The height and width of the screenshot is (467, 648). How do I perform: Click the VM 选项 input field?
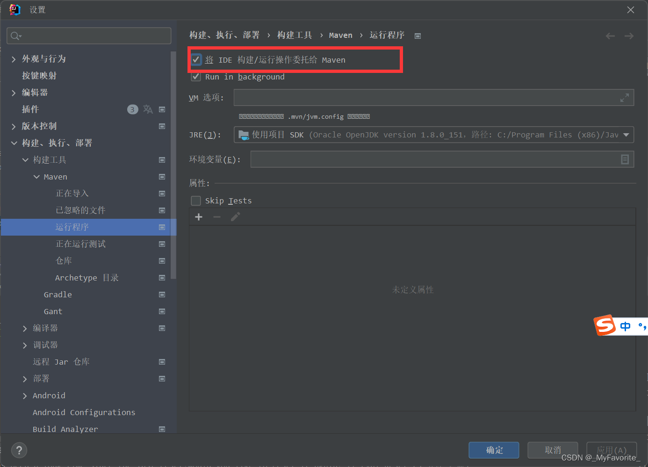pos(434,98)
